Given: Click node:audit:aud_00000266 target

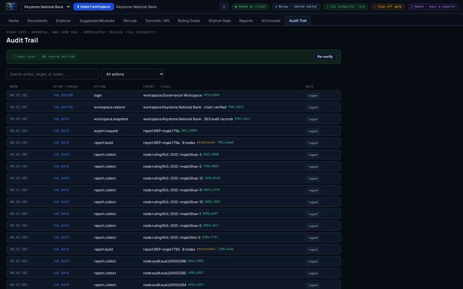Looking at the screenshot, I should click(x=165, y=261).
